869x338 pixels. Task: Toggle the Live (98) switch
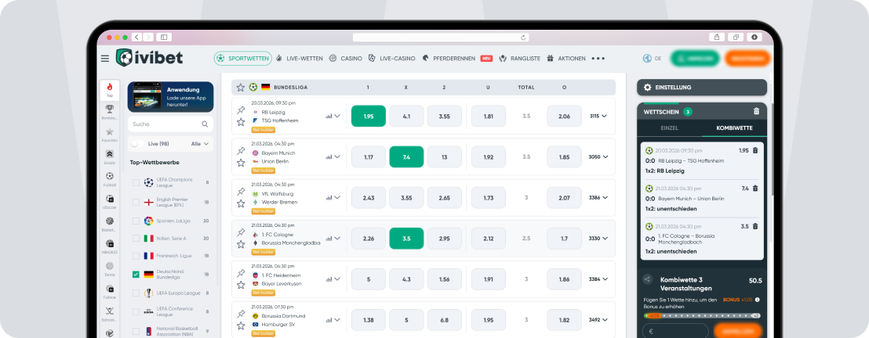[137, 144]
